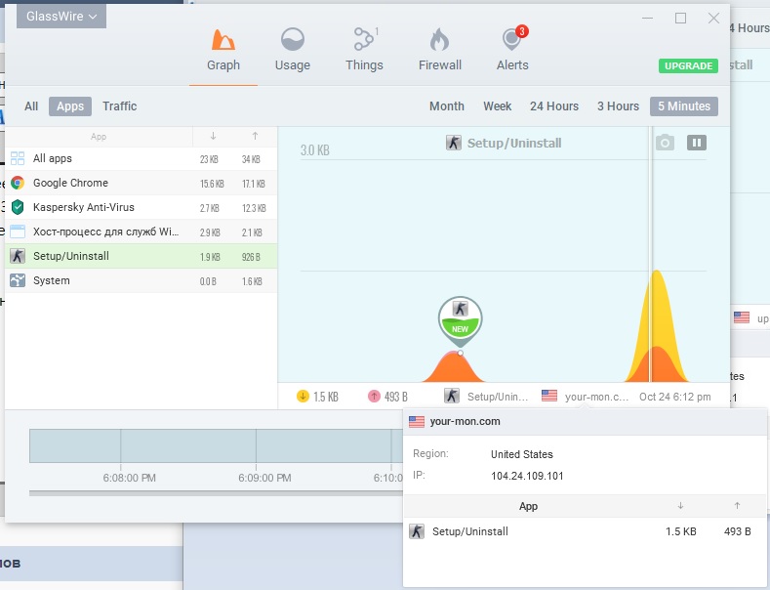Select the System row
Screen dimensions: 770x590
click(141, 280)
